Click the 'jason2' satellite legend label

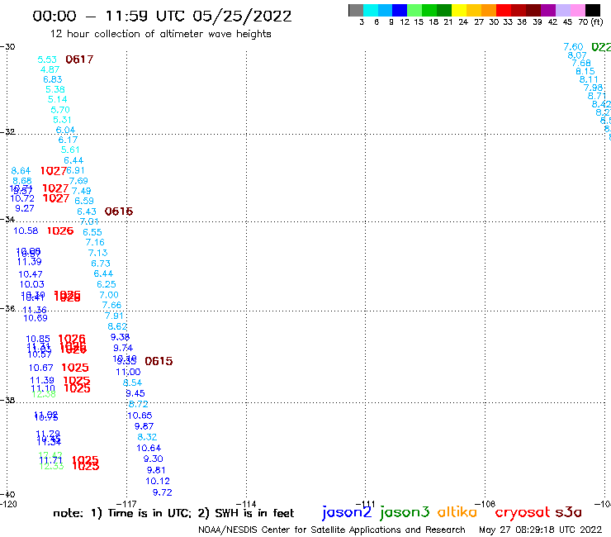click(x=347, y=511)
